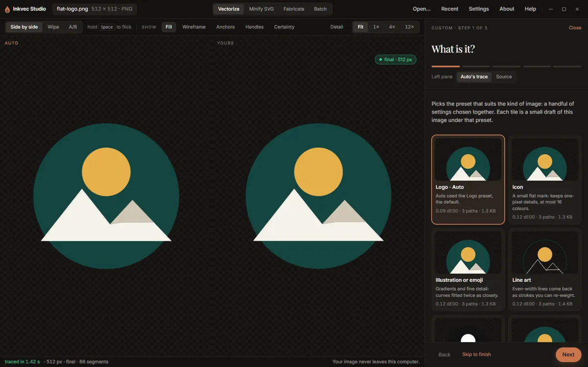Click the About menu item
The image size is (588, 367).
507,9
